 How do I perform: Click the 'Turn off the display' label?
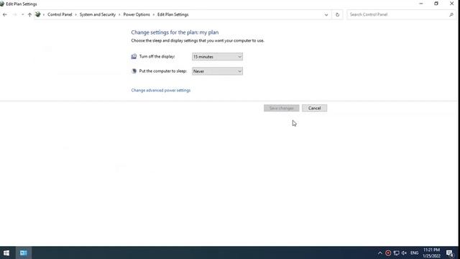pos(157,56)
